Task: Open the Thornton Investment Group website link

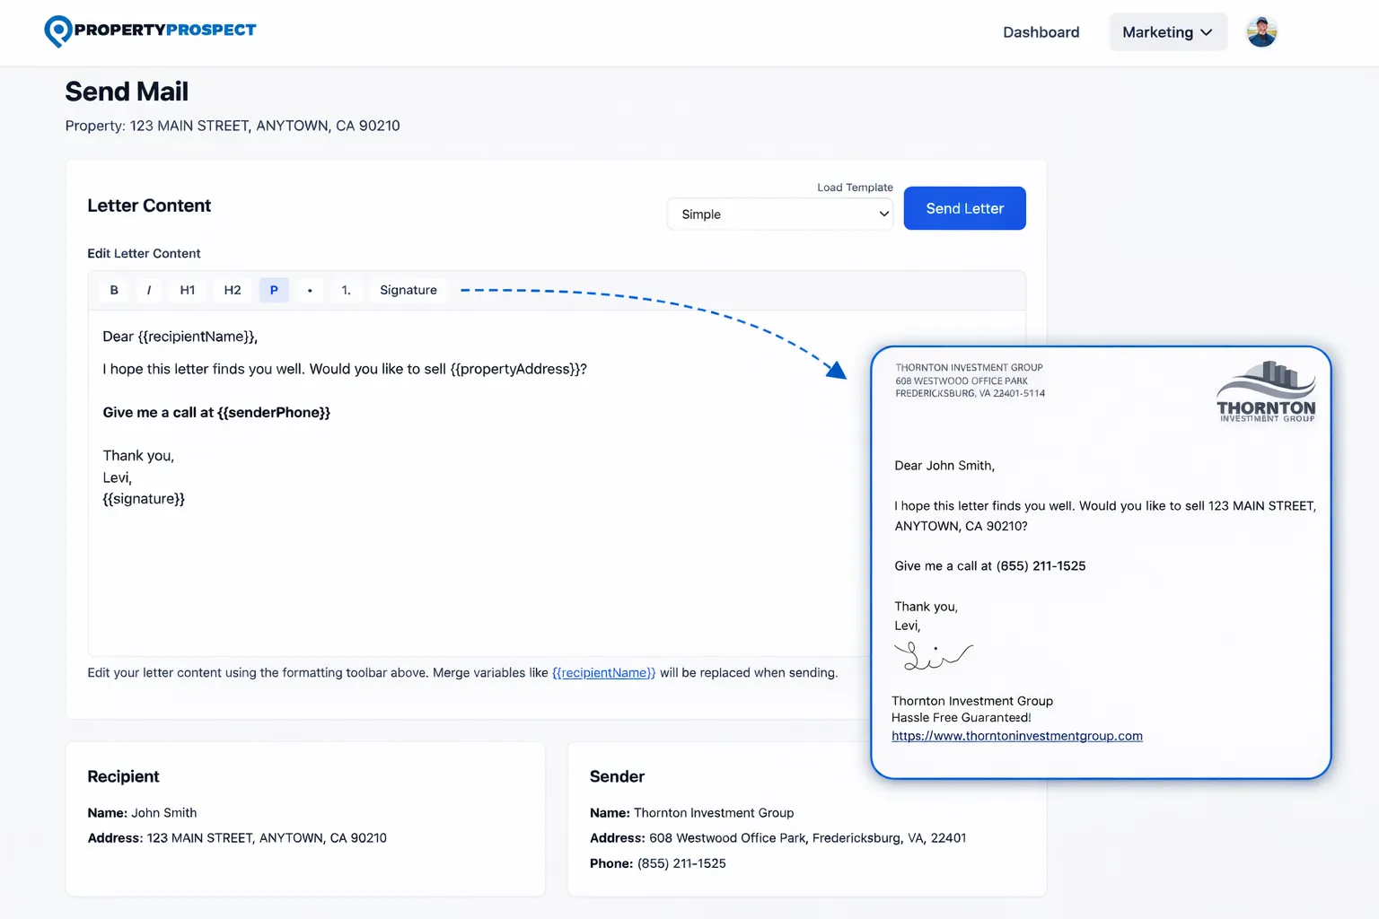Action: pyautogui.click(x=1016, y=735)
